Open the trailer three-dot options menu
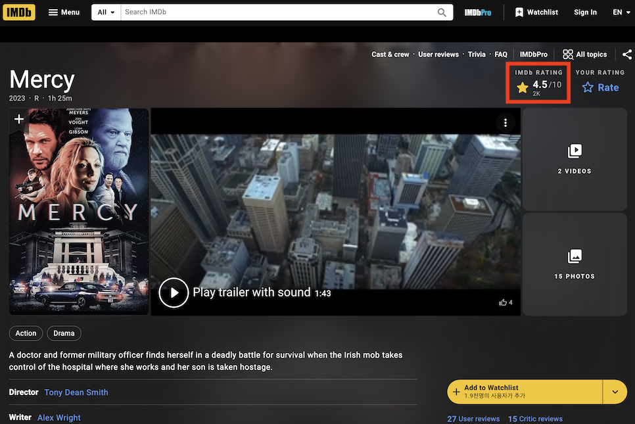Image resolution: width=635 pixels, height=424 pixels. (505, 123)
